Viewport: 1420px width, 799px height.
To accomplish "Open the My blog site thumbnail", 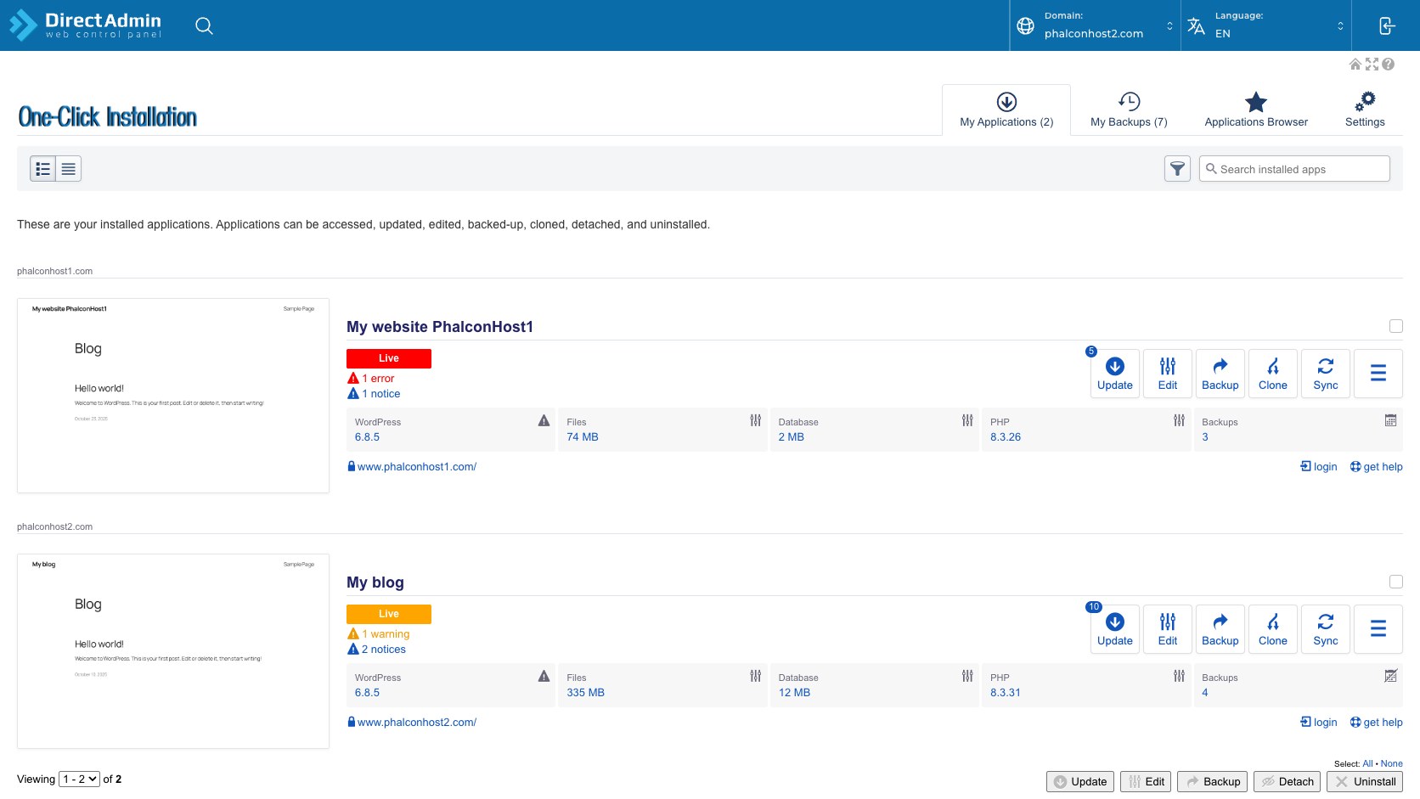I will 173,651.
